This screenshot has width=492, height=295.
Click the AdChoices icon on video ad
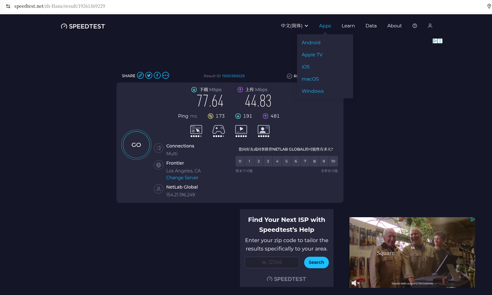(473, 219)
